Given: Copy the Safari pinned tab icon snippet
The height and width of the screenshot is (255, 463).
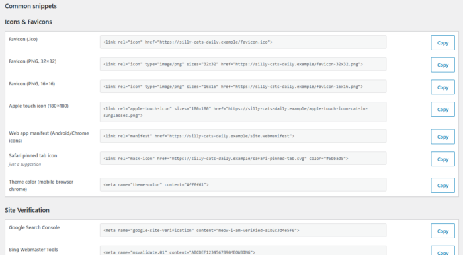Looking at the screenshot, I should (442, 159).
